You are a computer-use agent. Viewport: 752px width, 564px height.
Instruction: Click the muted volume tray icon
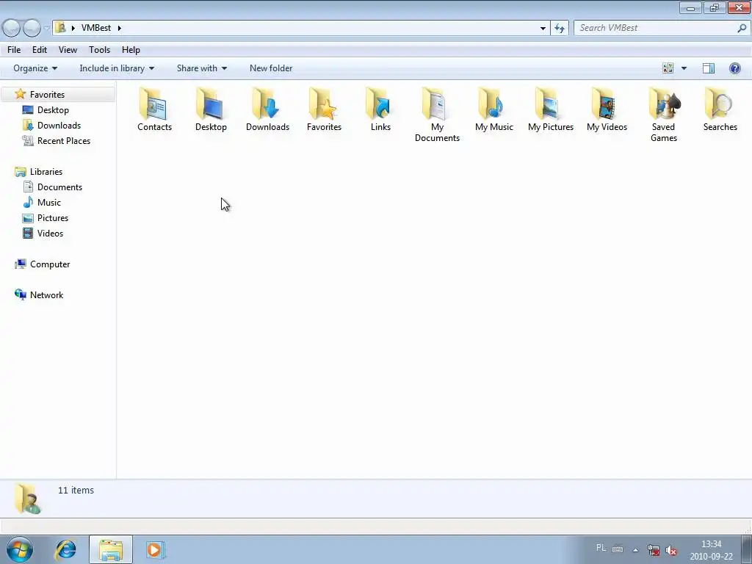pos(671,550)
